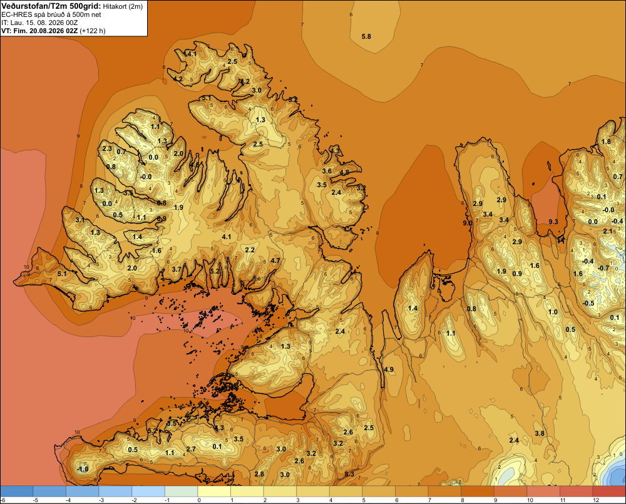
Task: Click legend color swatch between -3 and -2
Action: (115, 491)
